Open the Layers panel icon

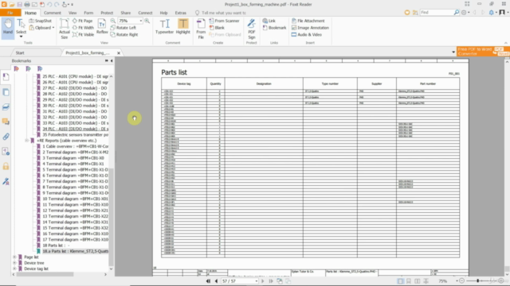pyautogui.click(x=6, y=106)
